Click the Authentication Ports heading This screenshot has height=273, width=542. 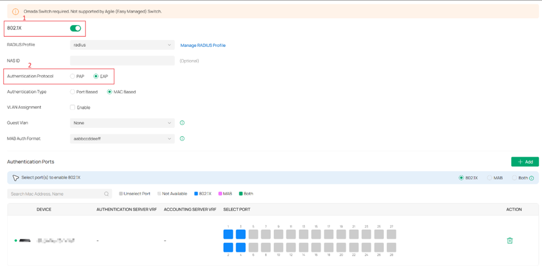click(x=31, y=162)
